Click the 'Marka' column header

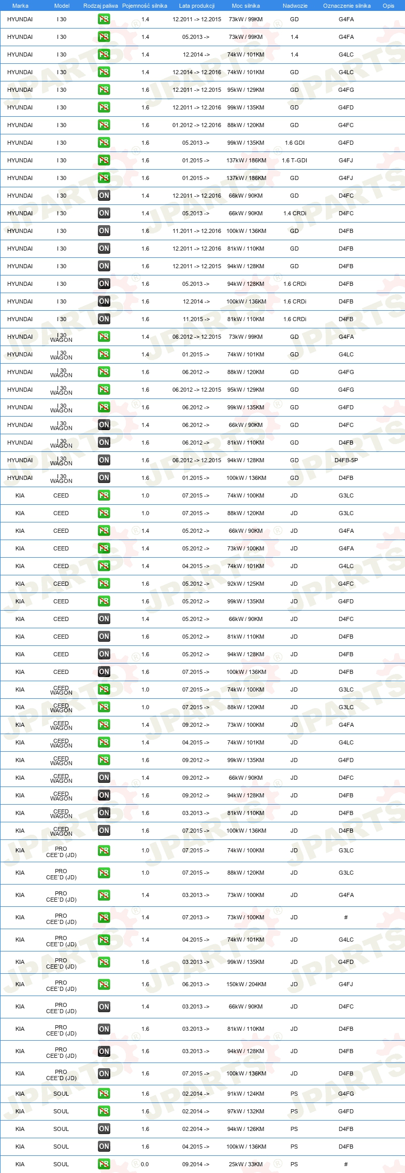[x=20, y=6]
